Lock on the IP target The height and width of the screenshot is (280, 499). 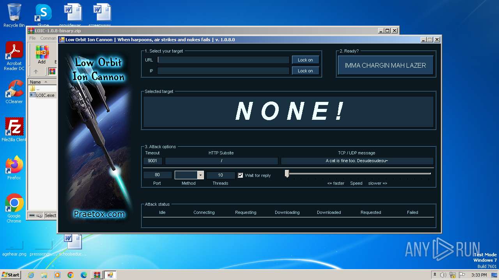305,71
